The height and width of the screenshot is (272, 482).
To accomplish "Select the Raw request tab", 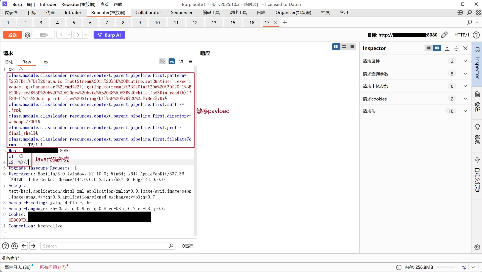I will [27, 62].
